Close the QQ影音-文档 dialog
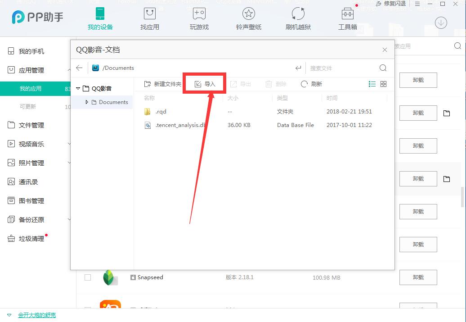Screen dimensions: 466x322 (x=385, y=50)
